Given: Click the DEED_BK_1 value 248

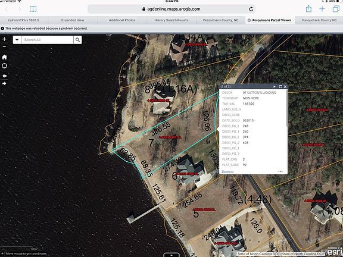Looking at the screenshot, I should click(x=245, y=126).
